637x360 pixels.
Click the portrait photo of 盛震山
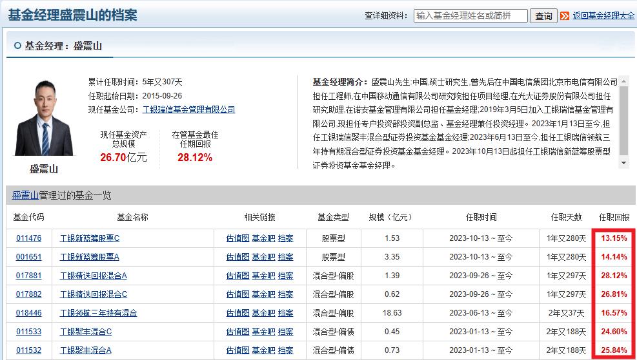[44, 118]
